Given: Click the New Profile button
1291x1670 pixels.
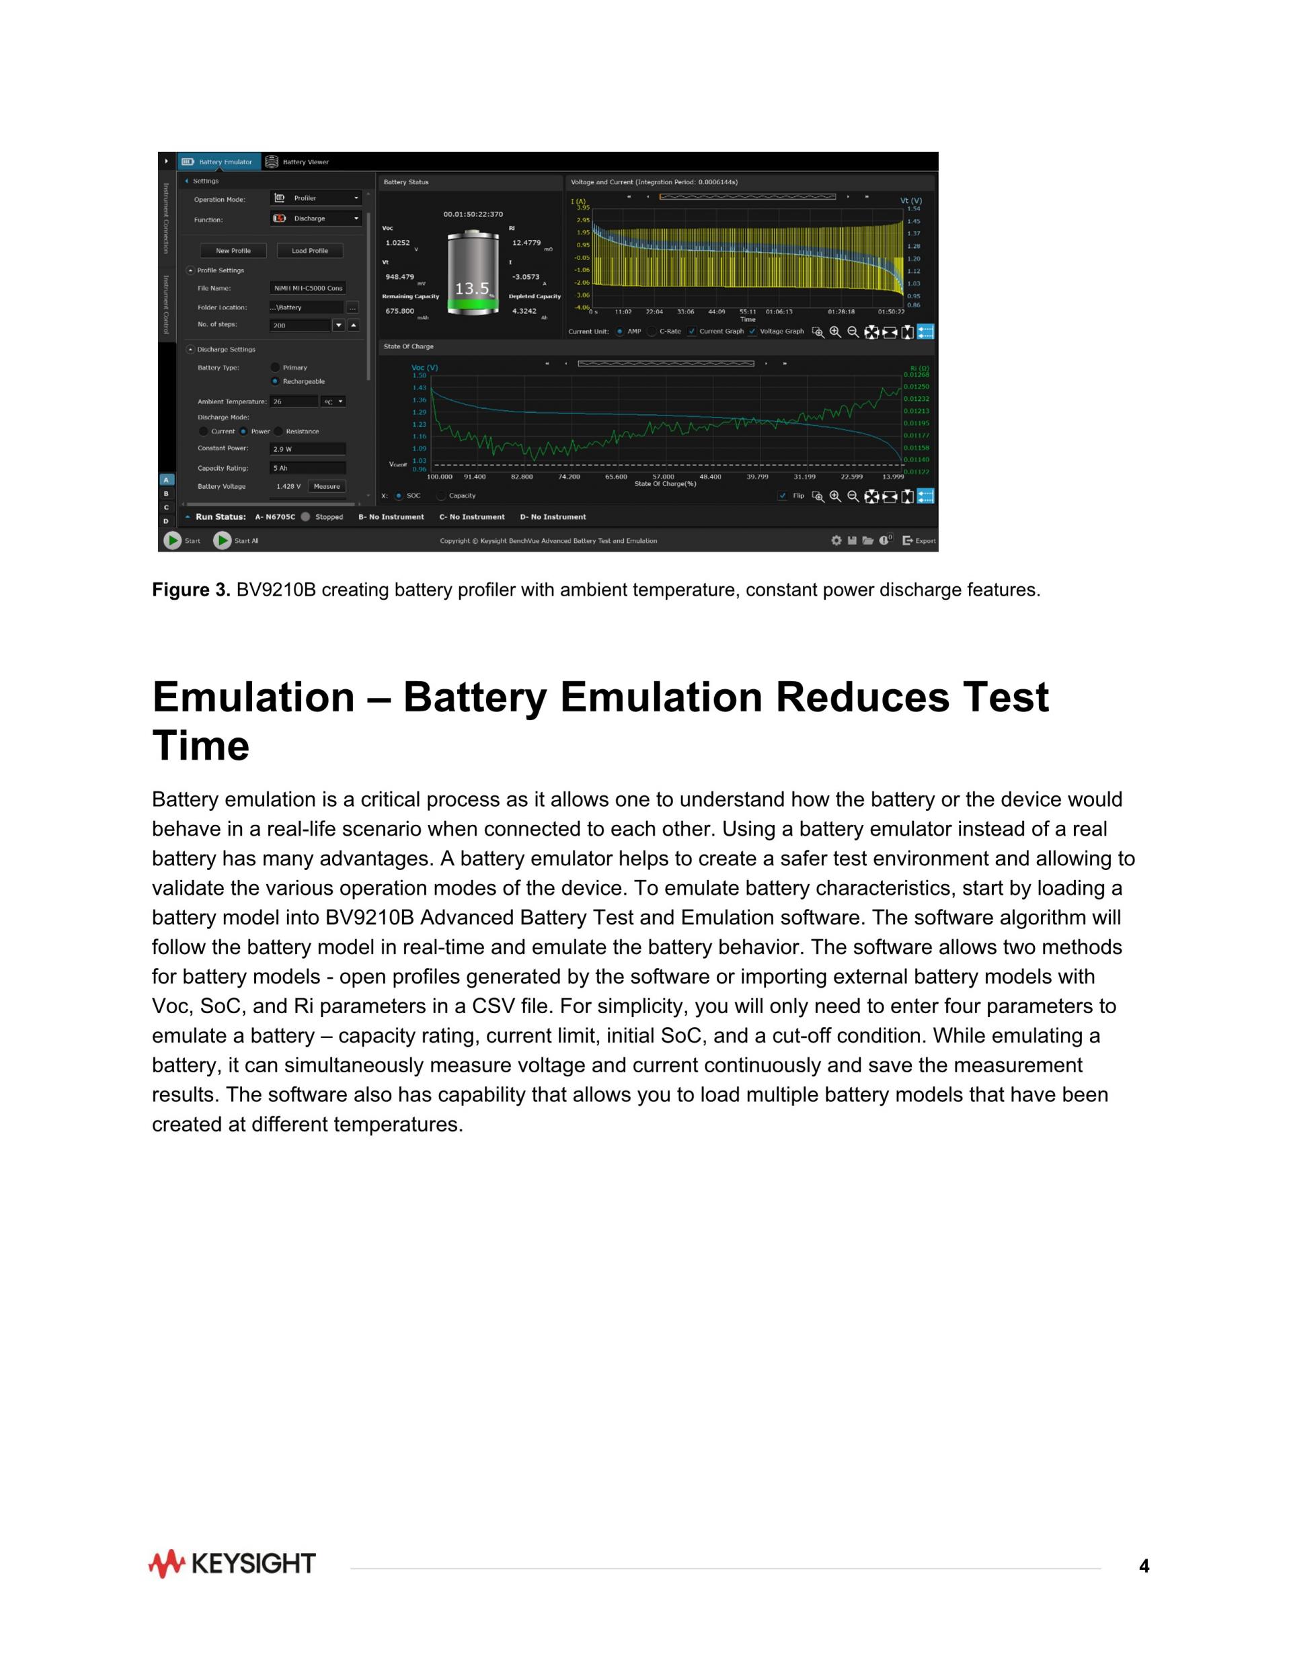Looking at the screenshot, I should coord(233,251).
